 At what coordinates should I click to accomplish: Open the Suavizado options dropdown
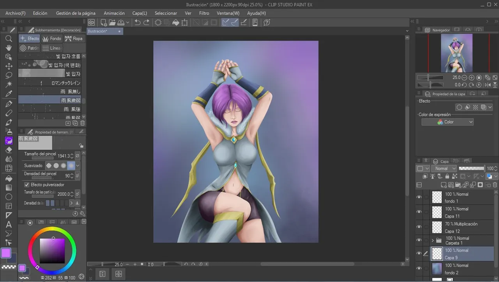[78, 166]
